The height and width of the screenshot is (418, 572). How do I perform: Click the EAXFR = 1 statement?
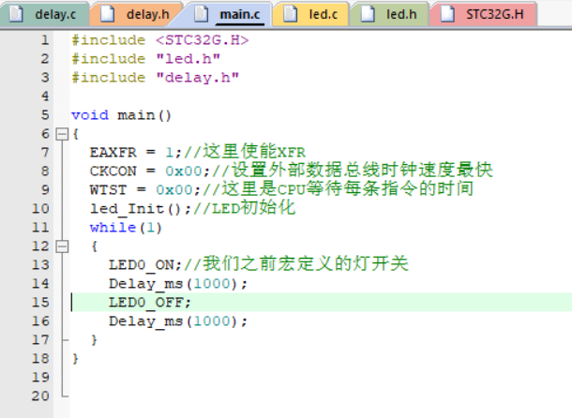(x=136, y=153)
